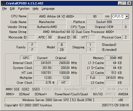133x111 pixels.
Task: Open the Language menu
Action: tap(48, 9)
